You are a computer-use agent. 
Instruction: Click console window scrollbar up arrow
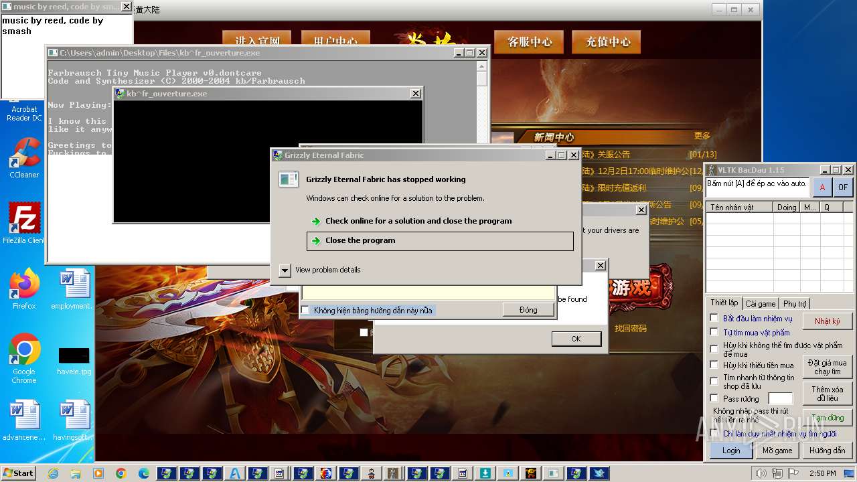481,66
